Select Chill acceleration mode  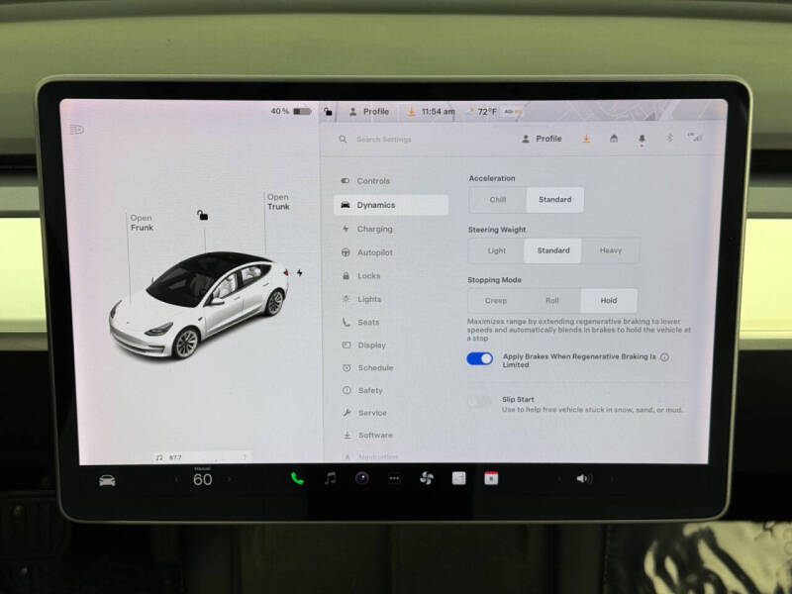coord(497,199)
